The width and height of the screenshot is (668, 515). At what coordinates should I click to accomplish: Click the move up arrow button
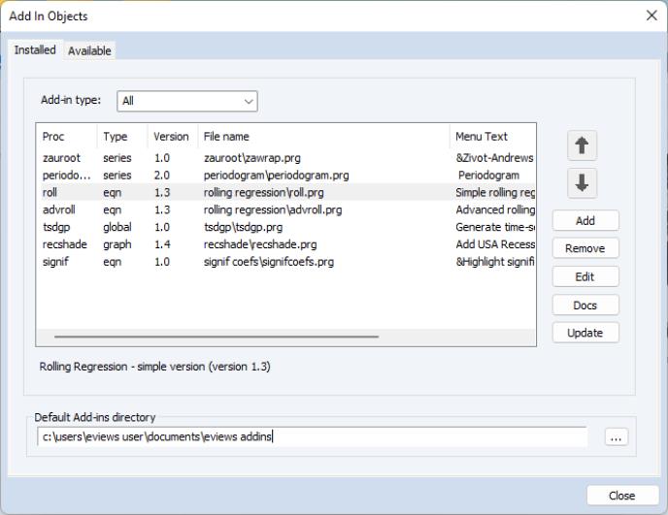pos(582,145)
